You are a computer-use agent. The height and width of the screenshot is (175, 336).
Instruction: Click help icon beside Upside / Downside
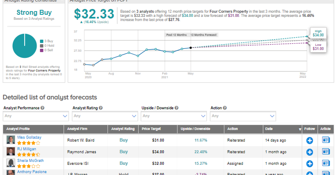[176, 108]
